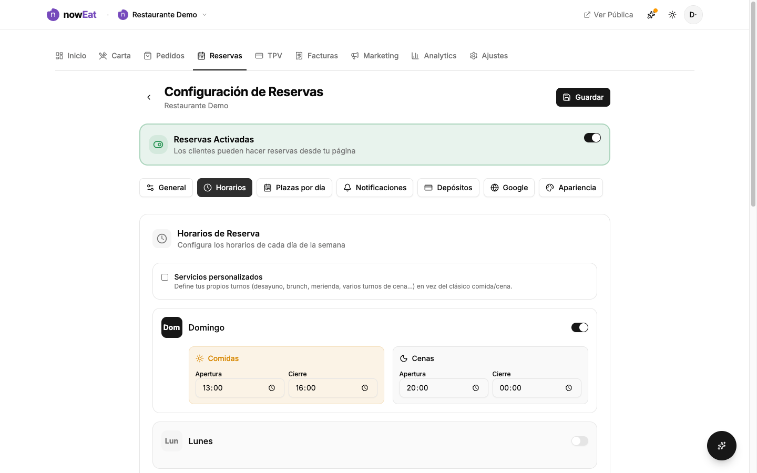This screenshot has height=473, width=757.
Task: Click the moon icon next to Cenas
Action: pos(404,358)
